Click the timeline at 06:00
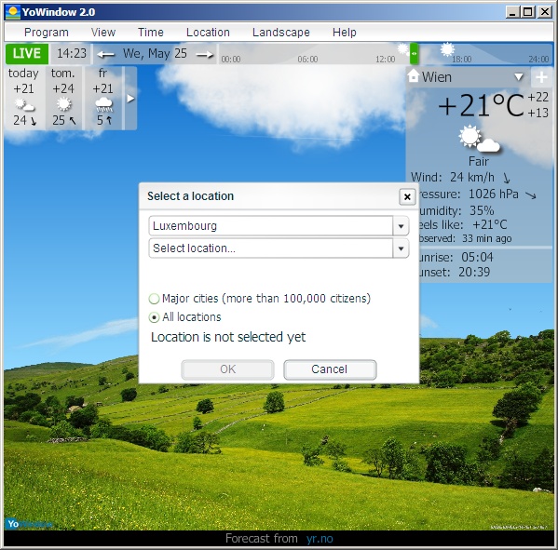This screenshot has height=550, width=558. [307, 59]
